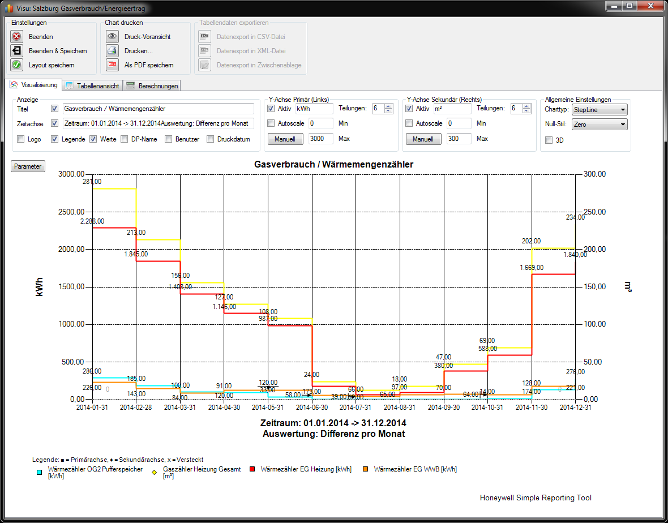Screen dimensions: 668x523
Task: Switch to the Berechnungen tab
Action: click(x=152, y=85)
